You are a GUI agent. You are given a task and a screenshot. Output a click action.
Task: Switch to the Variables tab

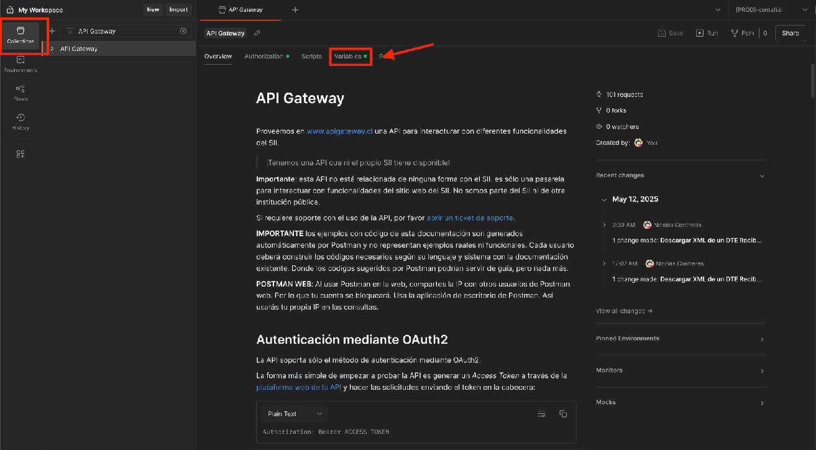(350, 57)
